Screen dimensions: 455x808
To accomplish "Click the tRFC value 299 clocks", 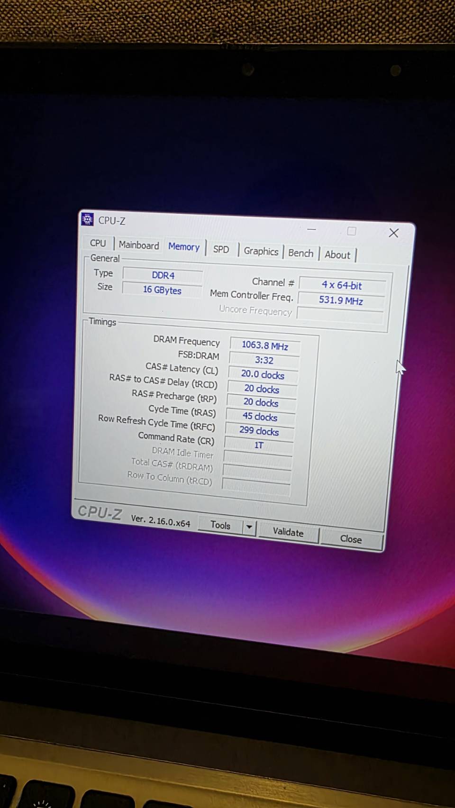I will click(259, 431).
